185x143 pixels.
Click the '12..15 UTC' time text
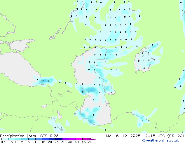[x=154, y=136]
